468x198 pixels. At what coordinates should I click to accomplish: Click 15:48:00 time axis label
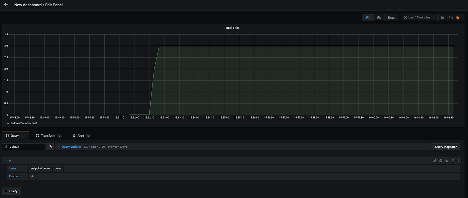coord(15,118)
